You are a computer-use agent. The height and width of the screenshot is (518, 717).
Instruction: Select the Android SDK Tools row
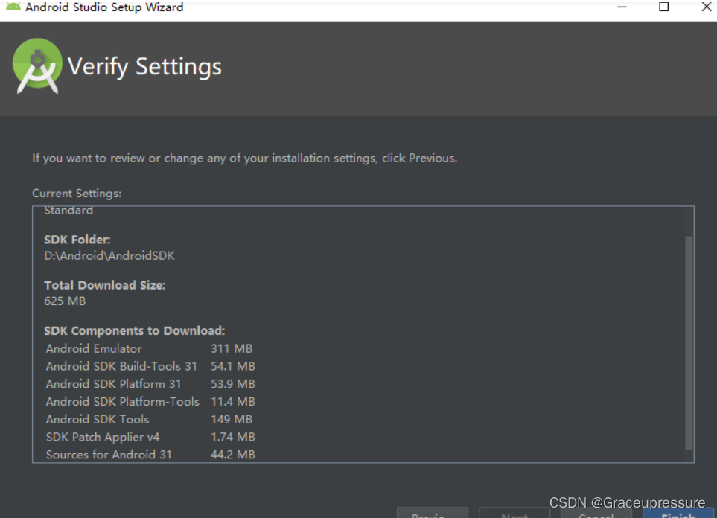149,419
